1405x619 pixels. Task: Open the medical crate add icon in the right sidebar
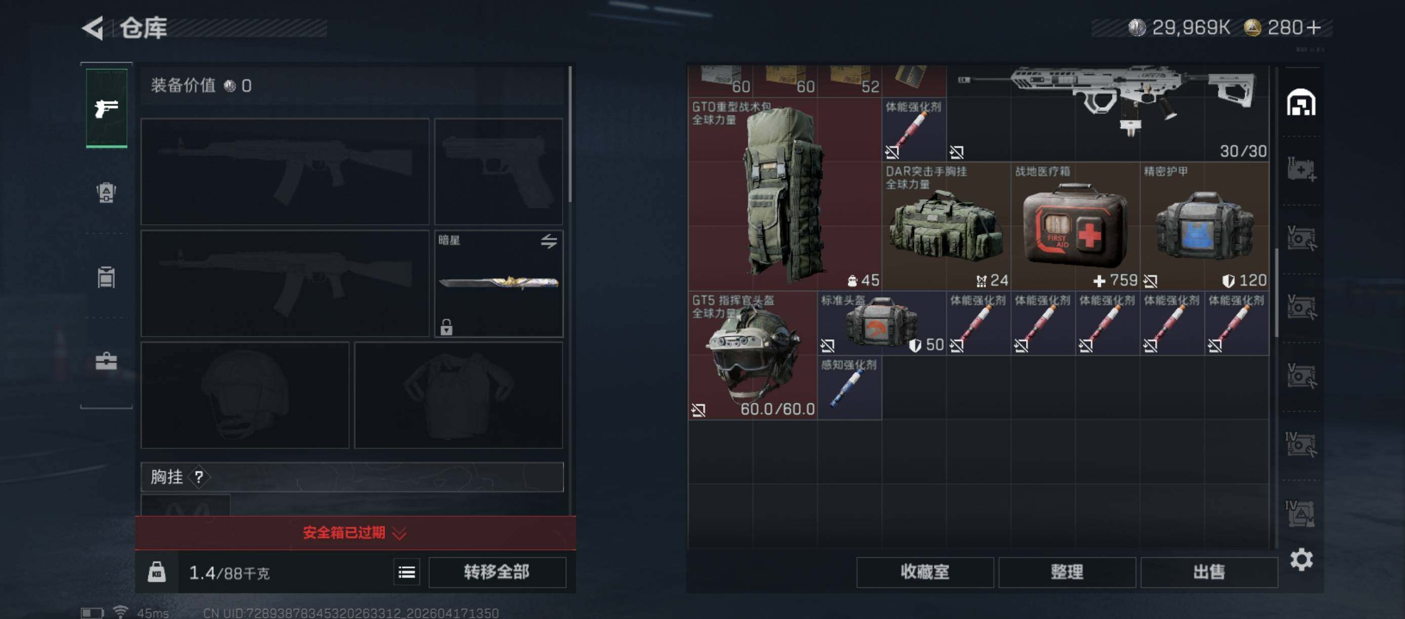[1301, 169]
